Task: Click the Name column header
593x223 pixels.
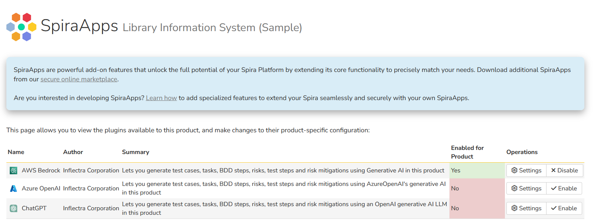Action: [x=16, y=152]
